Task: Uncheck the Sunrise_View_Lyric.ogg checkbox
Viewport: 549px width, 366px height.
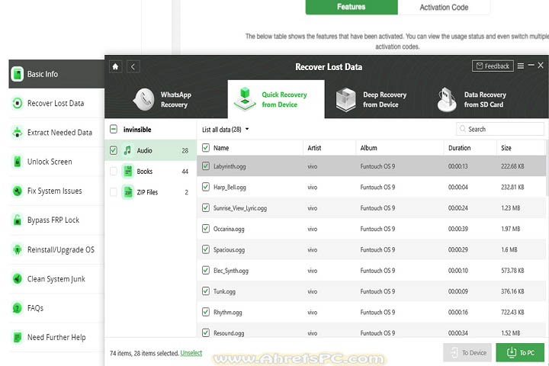Action: 206,207
